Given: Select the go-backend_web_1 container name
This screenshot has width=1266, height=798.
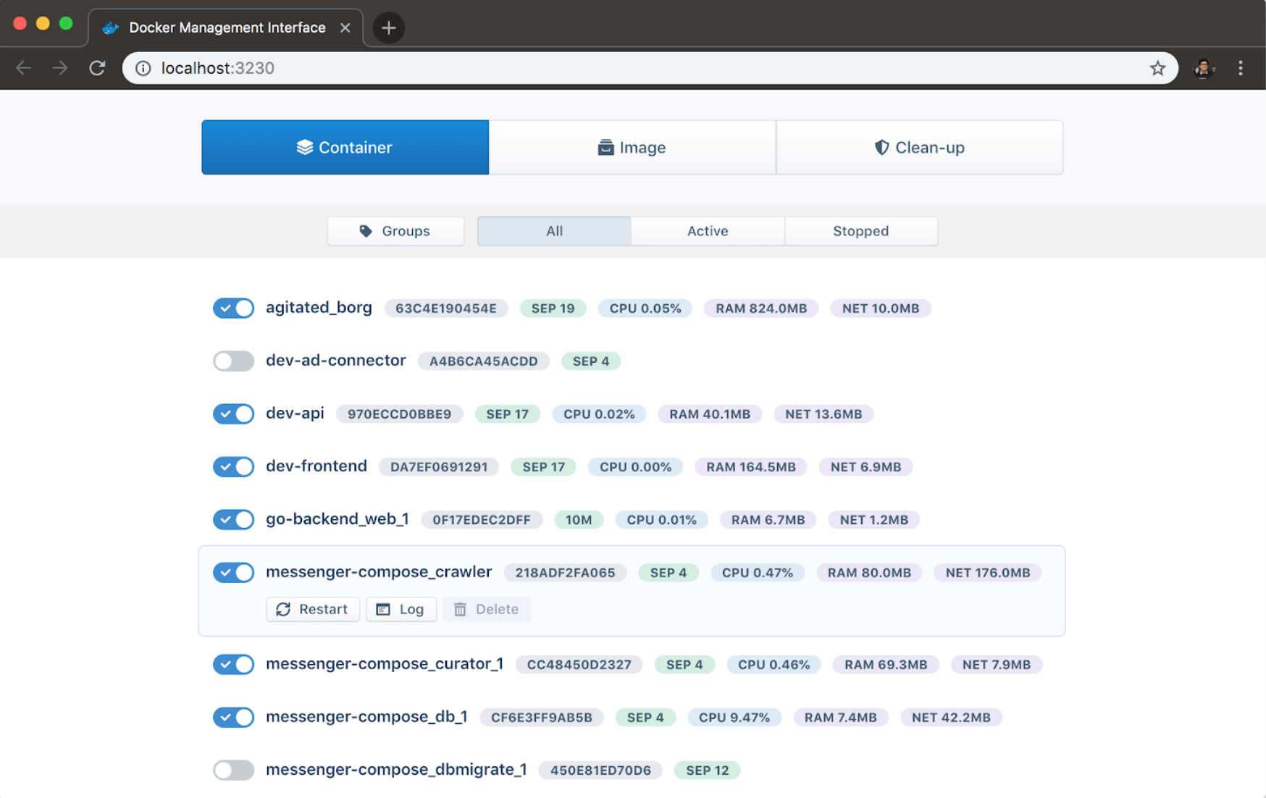Looking at the screenshot, I should (338, 519).
